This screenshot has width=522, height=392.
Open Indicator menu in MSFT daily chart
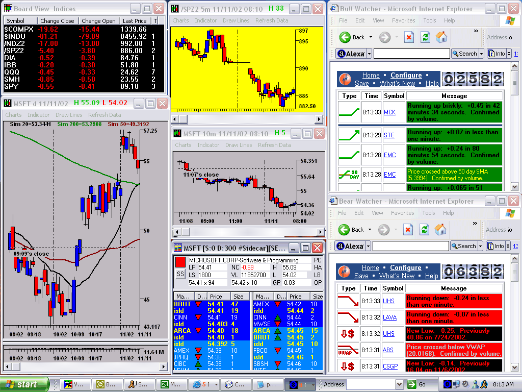[39, 115]
